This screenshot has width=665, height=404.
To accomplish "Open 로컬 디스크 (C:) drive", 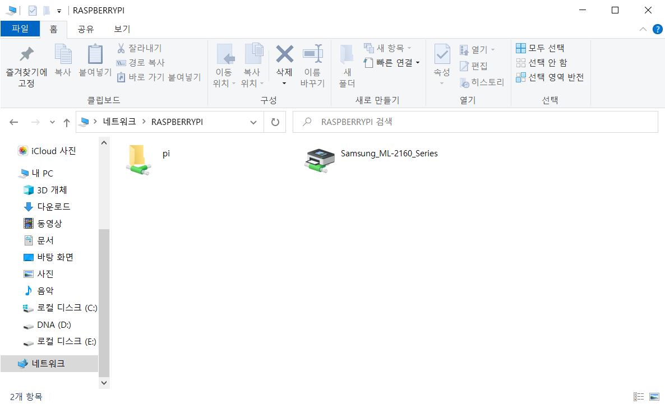I will tap(60, 308).
